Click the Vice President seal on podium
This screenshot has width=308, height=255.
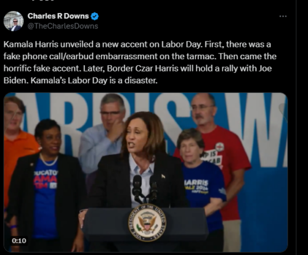(147, 222)
